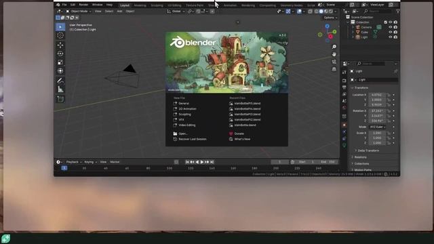
Task: Click the timeline play button
Action: tap(202, 162)
